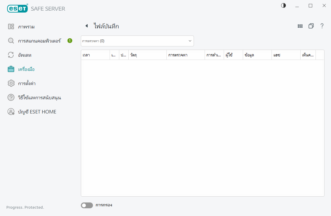Select วิธีใช้และการสนับสนุน in sidebar
331x216 pixels.
[39, 98]
